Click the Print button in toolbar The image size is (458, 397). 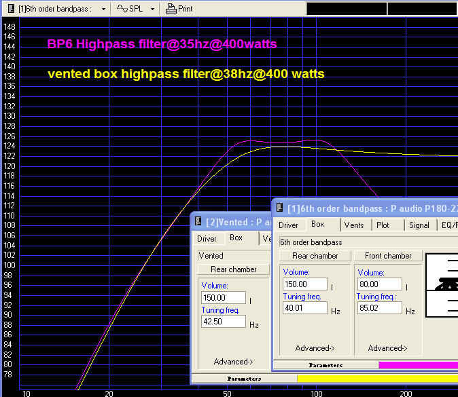(179, 9)
